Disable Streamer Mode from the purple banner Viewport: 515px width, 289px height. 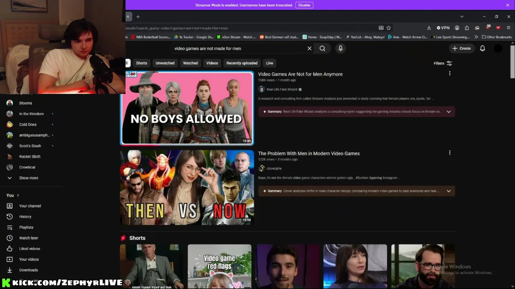point(304,5)
